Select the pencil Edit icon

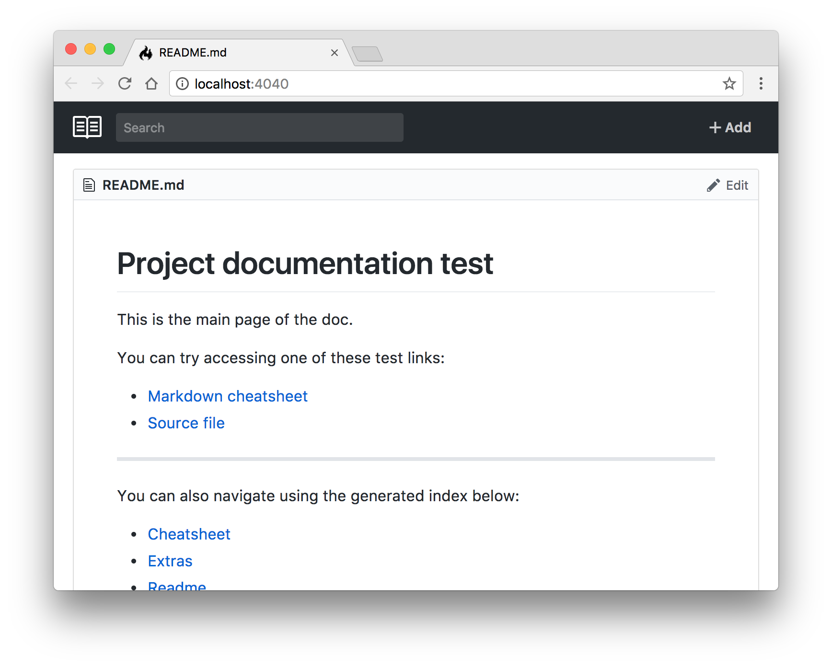[x=714, y=184]
